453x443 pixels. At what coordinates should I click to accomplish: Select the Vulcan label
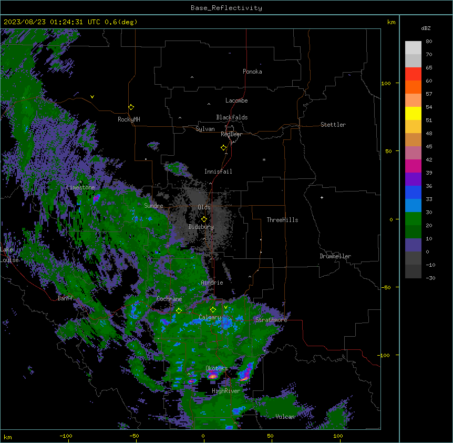coord(285,417)
